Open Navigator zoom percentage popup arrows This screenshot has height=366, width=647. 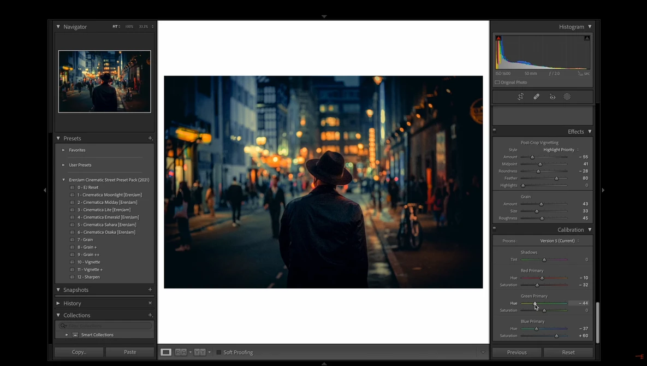point(153,26)
